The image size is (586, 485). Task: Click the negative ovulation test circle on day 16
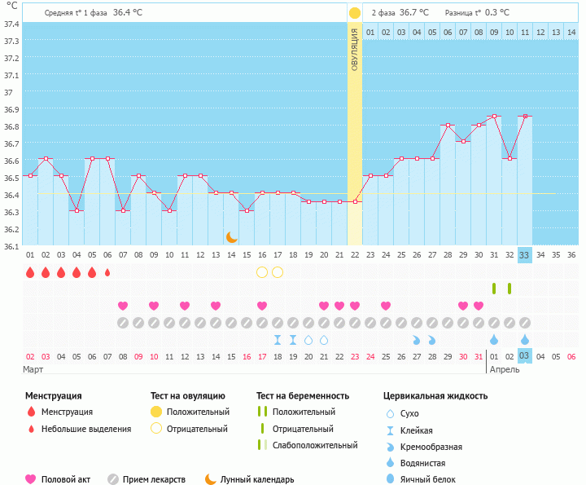coord(262,272)
